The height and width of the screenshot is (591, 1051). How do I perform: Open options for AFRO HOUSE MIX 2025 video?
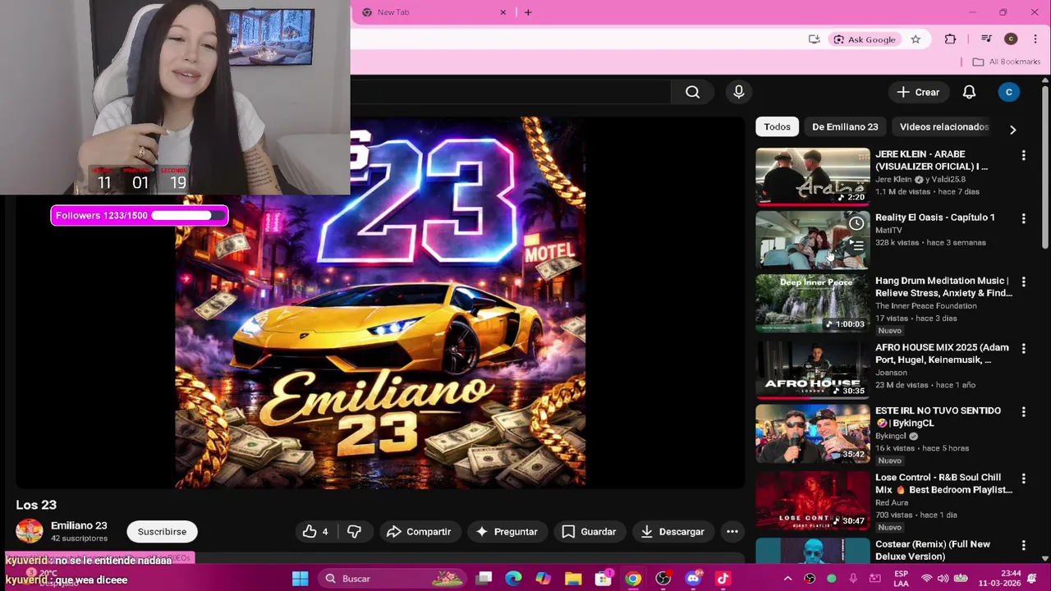tap(1023, 349)
